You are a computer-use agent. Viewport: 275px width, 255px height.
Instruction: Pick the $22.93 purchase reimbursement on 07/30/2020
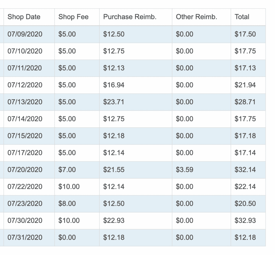tap(114, 220)
